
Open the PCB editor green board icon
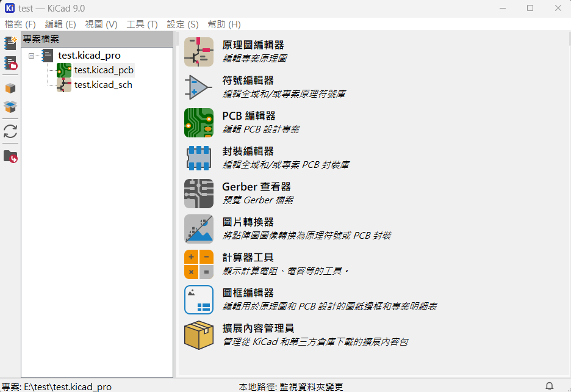click(x=198, y=123)
